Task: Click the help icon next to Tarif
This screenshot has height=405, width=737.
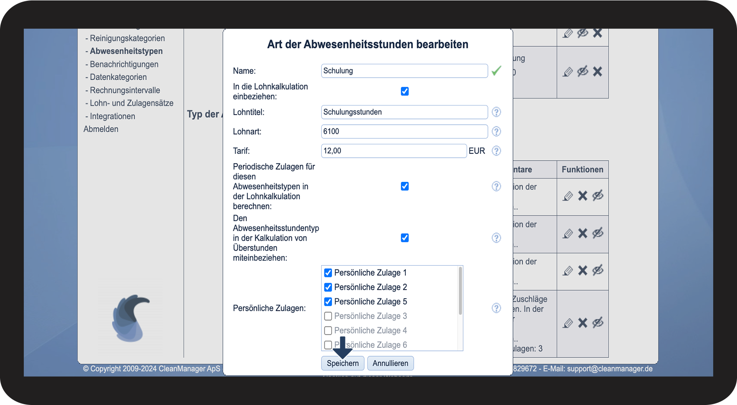Action: tap(496, 151)
